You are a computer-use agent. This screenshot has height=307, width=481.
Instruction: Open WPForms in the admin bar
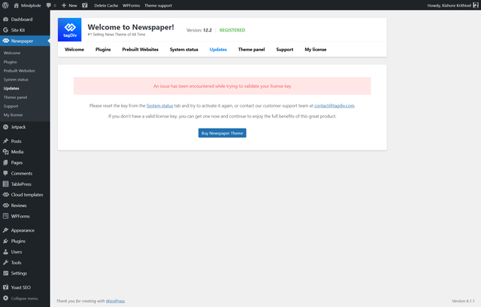pyautogui.click(x=131, y=5)
